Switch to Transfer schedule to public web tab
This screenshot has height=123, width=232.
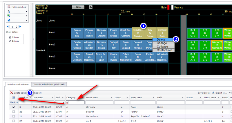49,84
